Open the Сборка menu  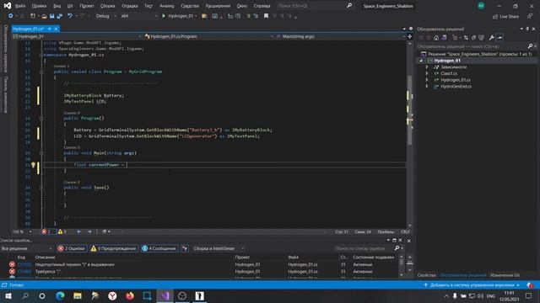107,6
